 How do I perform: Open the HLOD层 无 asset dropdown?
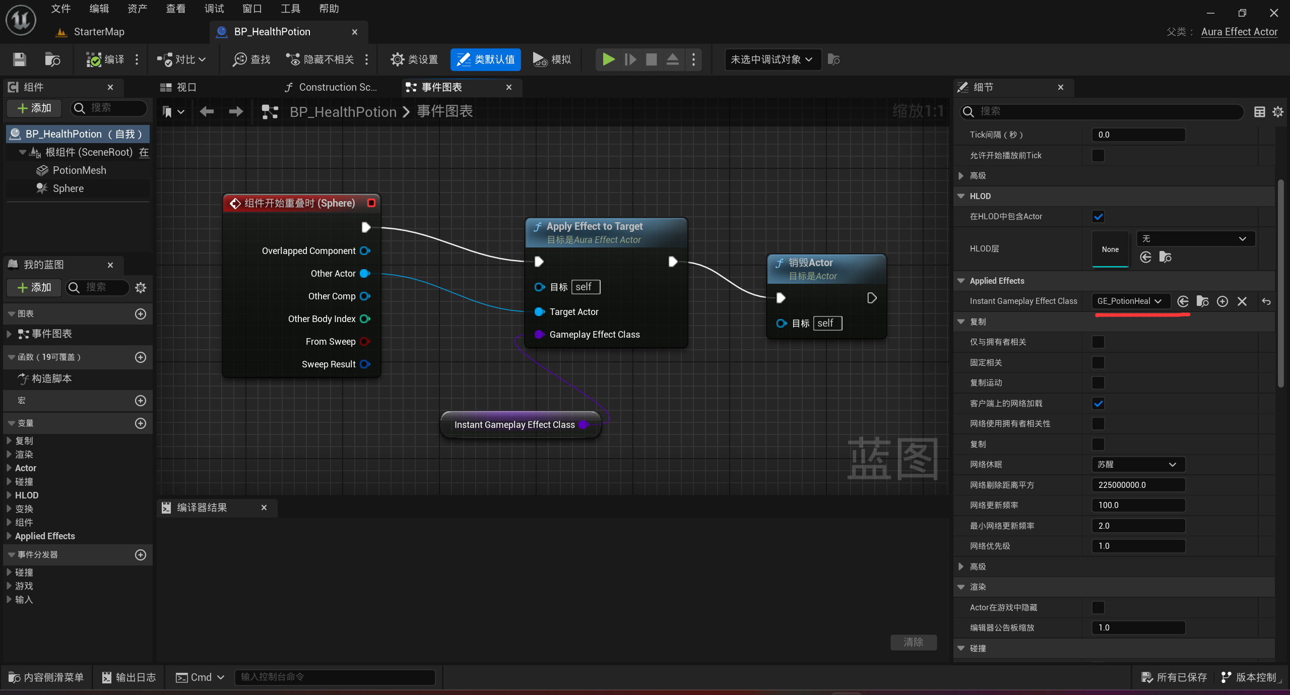(x=1195, y=238)
